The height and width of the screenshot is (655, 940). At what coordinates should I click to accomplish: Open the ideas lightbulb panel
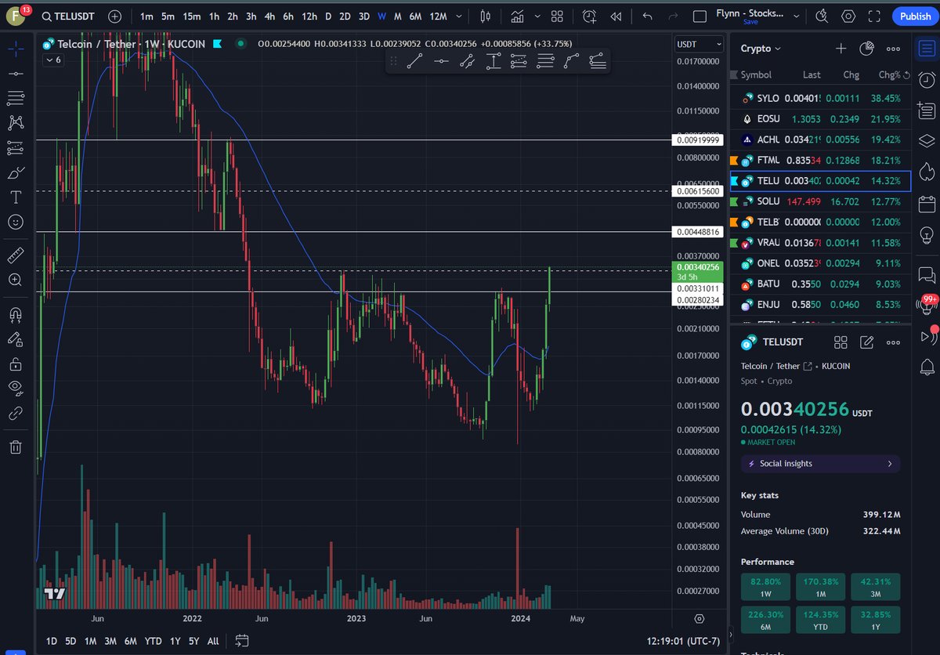pyautogui.click(x=927, y=234)
